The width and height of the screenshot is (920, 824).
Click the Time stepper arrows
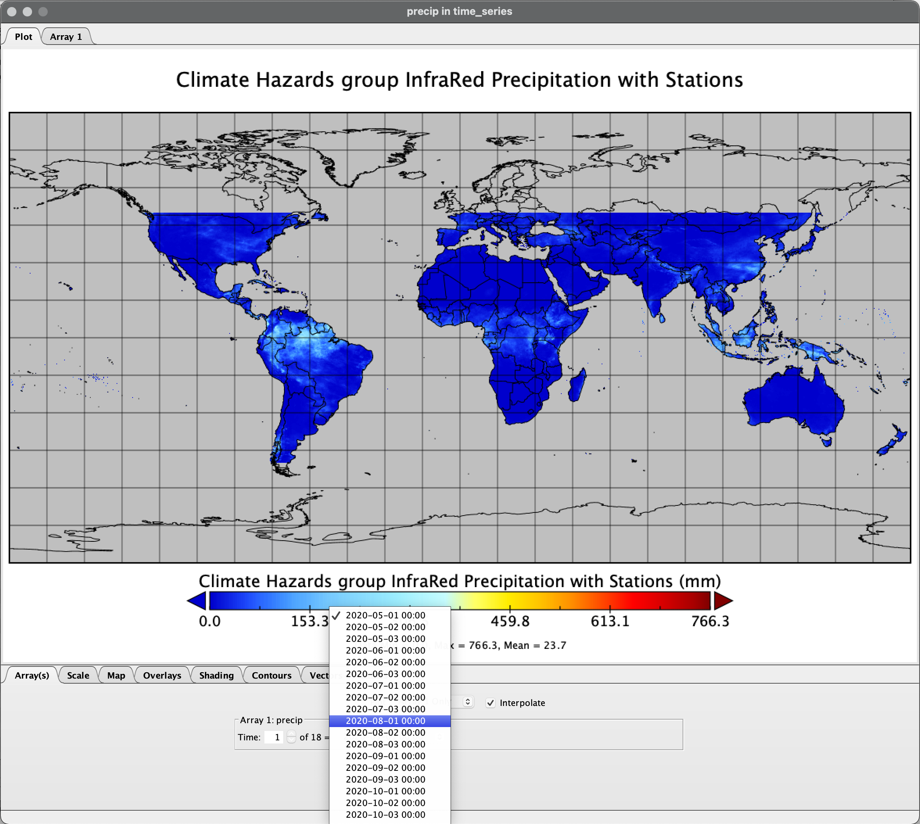click(291, 737)
